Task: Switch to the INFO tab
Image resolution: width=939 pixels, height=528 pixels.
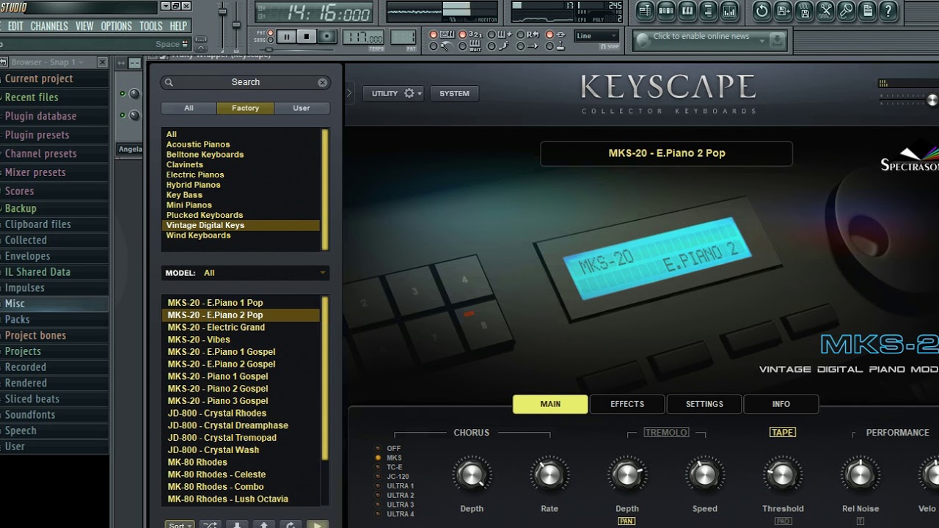Action: (x=781, y=404)
